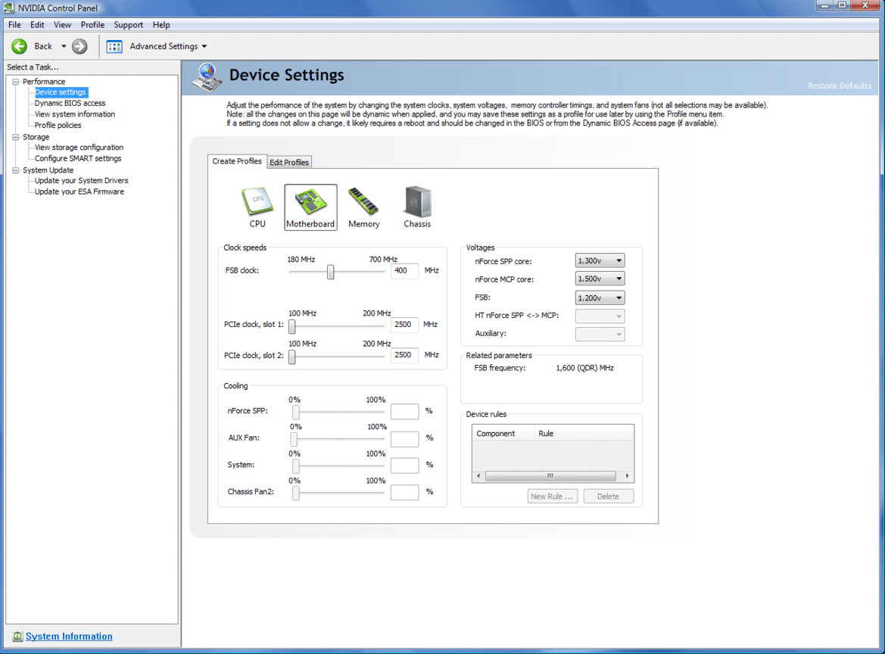Select Profile policies tree item
Viewport: 885px width, 654px height.
(58, 125)
